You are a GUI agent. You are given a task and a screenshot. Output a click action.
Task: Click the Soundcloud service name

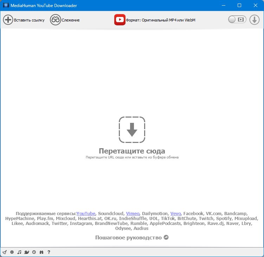pos(111,213)
